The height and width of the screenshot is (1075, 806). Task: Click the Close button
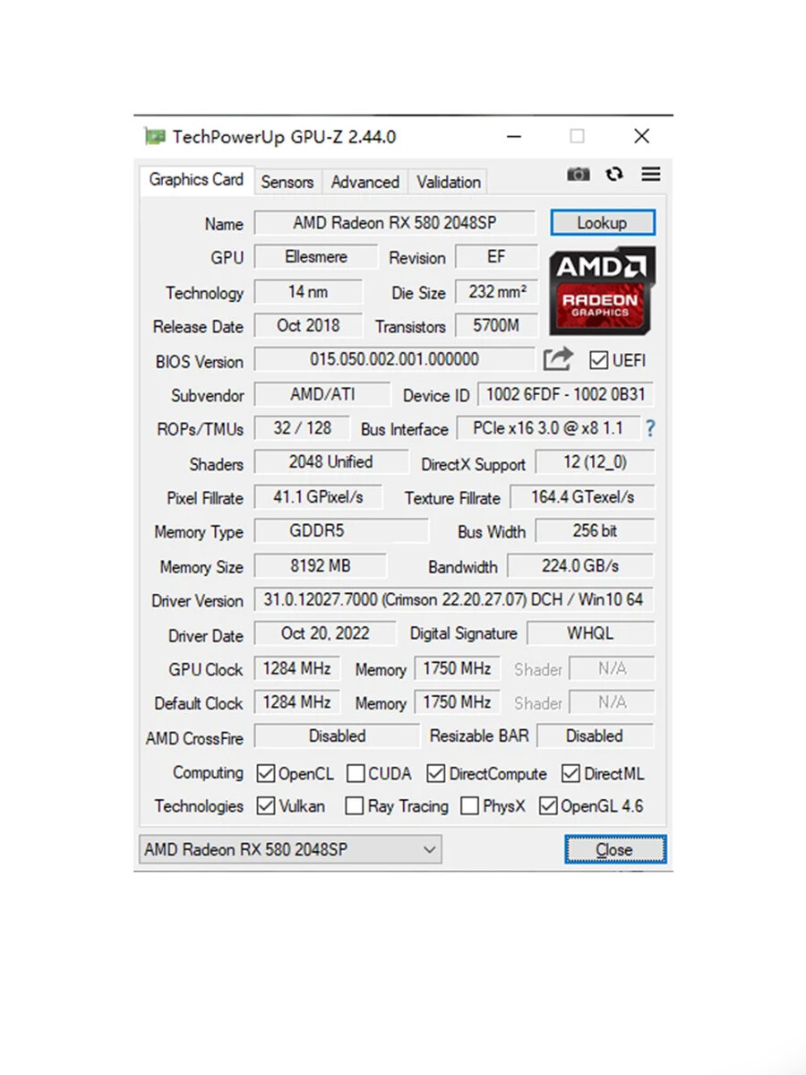click(615, 849)
